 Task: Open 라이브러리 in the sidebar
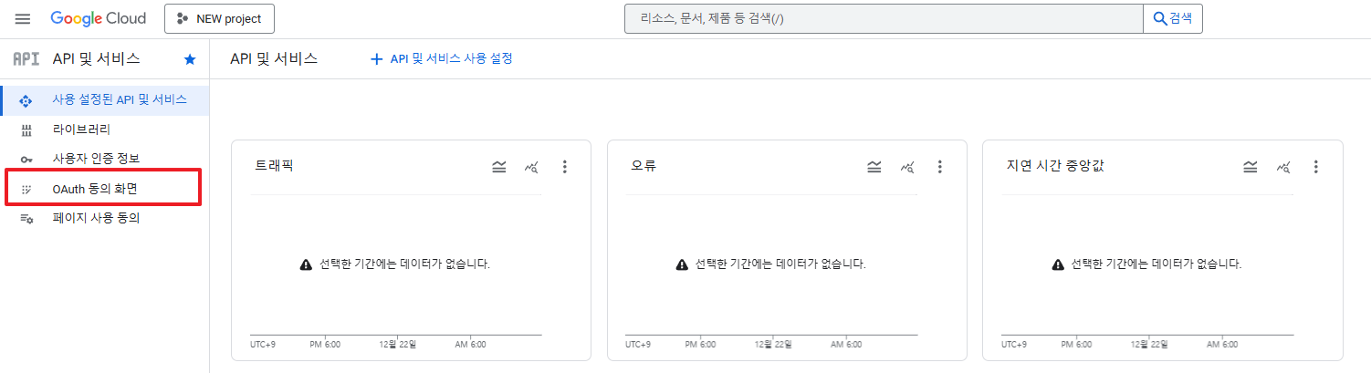coord(81,130)
